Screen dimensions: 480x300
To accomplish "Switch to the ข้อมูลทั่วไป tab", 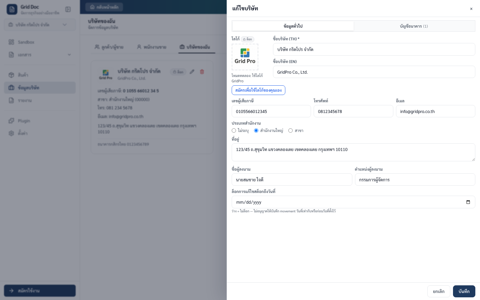I will click(293, 26).
